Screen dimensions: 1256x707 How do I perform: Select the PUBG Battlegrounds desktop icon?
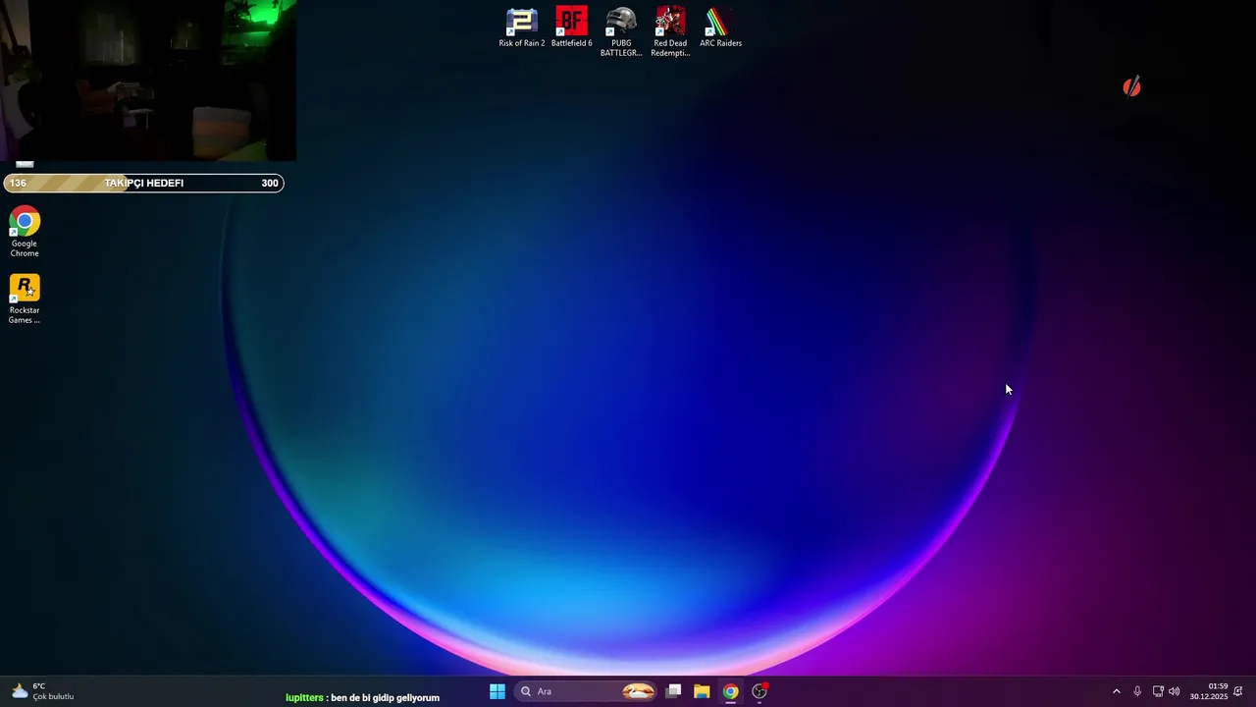621,31
